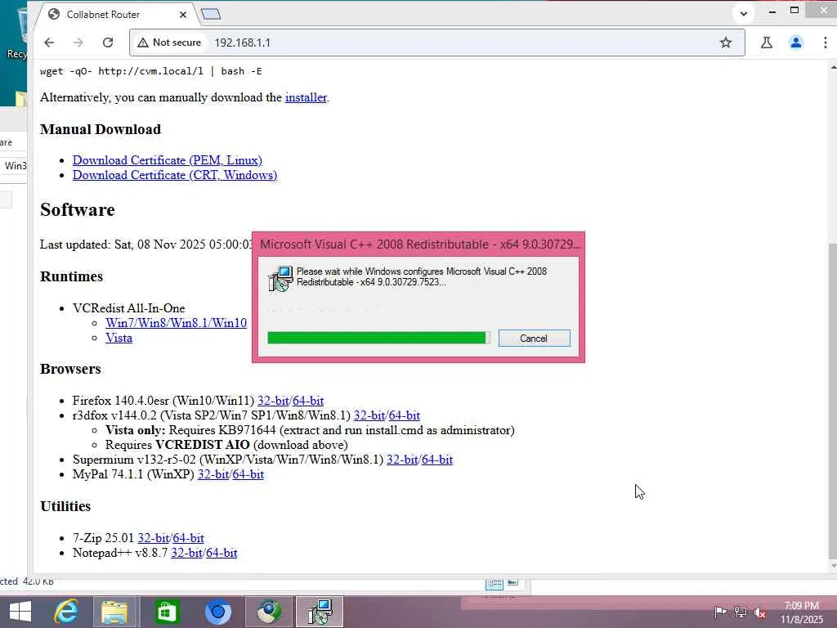Viewport: 837px width, 628px height.
Task: Launch Internet Explorer from taskbar
Action: click(66, 612)
